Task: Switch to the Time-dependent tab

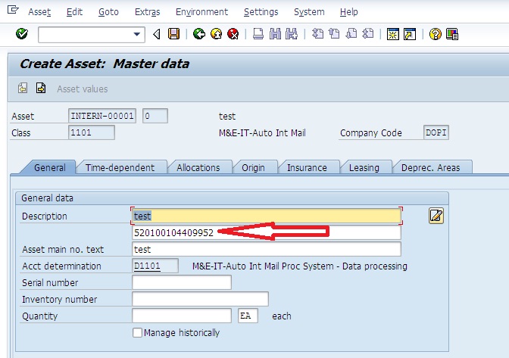Action: (x=120, y=167)
